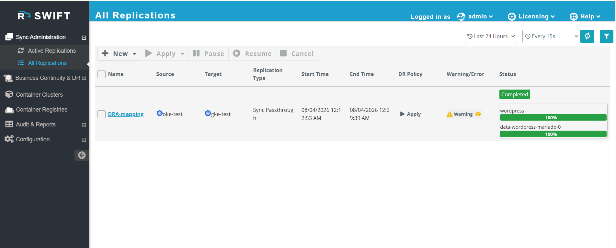616x248 pixels.
Task: Click the Warning/Error column header
Action: coord(465,74)
